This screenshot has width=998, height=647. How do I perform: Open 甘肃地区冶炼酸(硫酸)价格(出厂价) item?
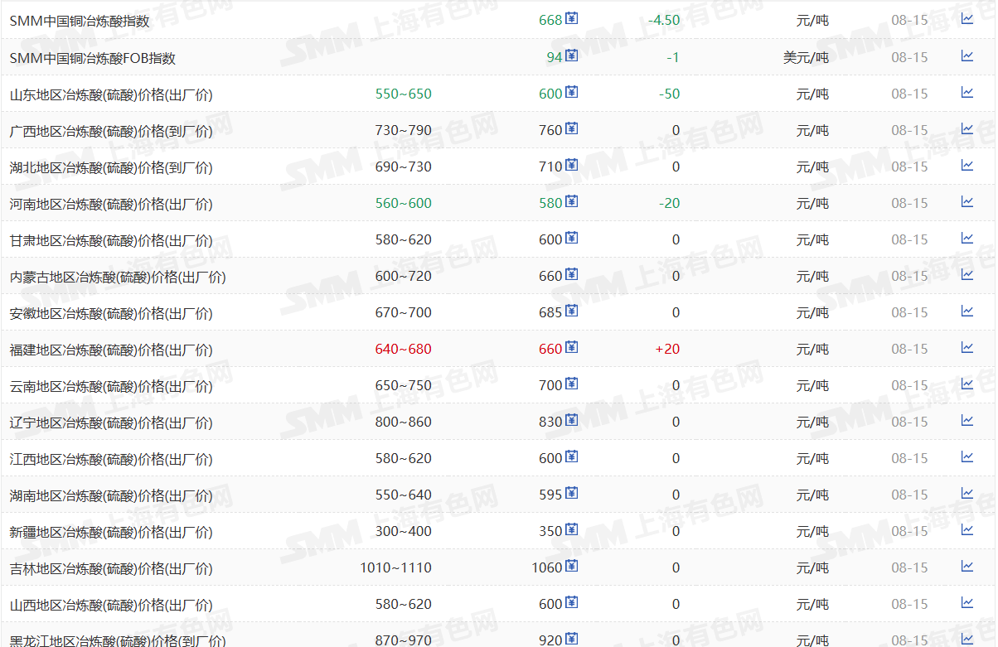coord(111,240)
